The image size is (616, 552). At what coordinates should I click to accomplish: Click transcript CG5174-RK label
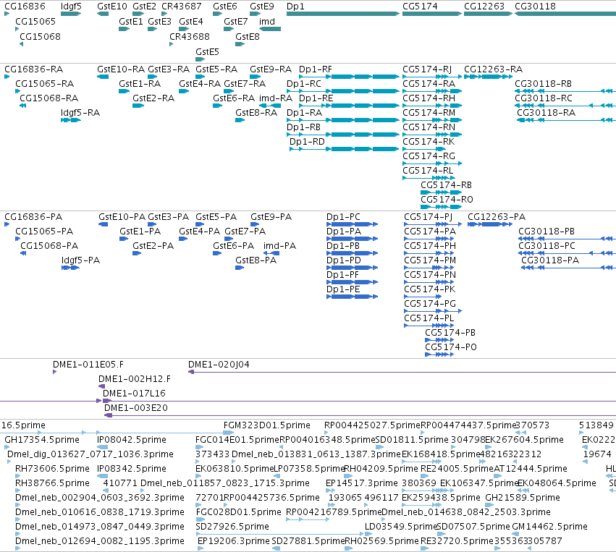coord(429,142)
